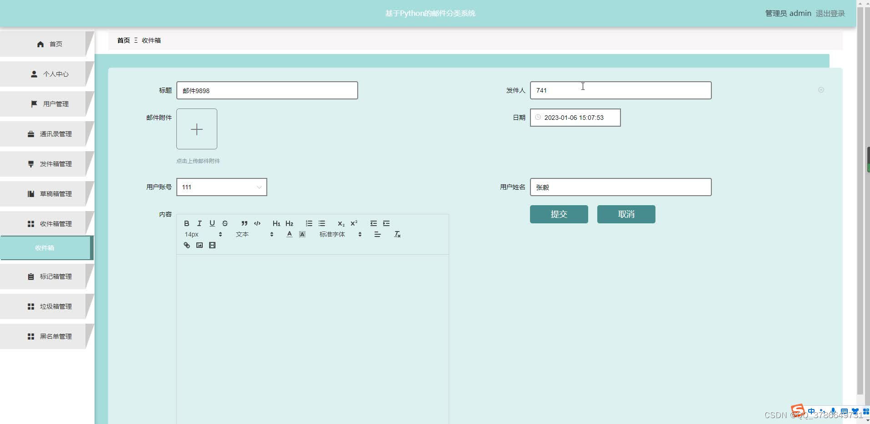
Task: Expand 黑名单管理 in the sidebar
Action: pos(47,336)
